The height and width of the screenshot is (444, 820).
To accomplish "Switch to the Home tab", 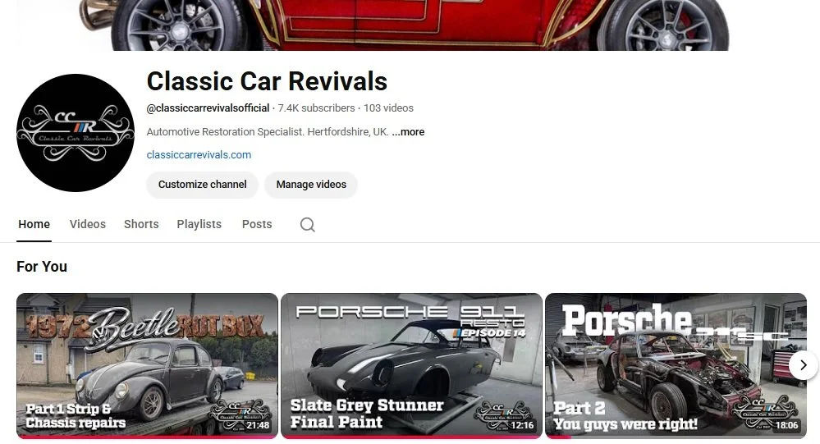I will 34,224.
